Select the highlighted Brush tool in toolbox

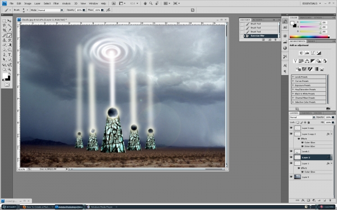pos(9,35)
